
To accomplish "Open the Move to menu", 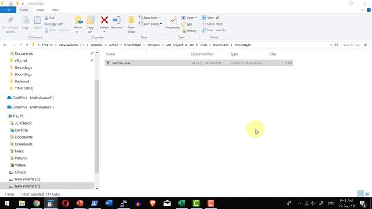I will [x=78, y=24].
